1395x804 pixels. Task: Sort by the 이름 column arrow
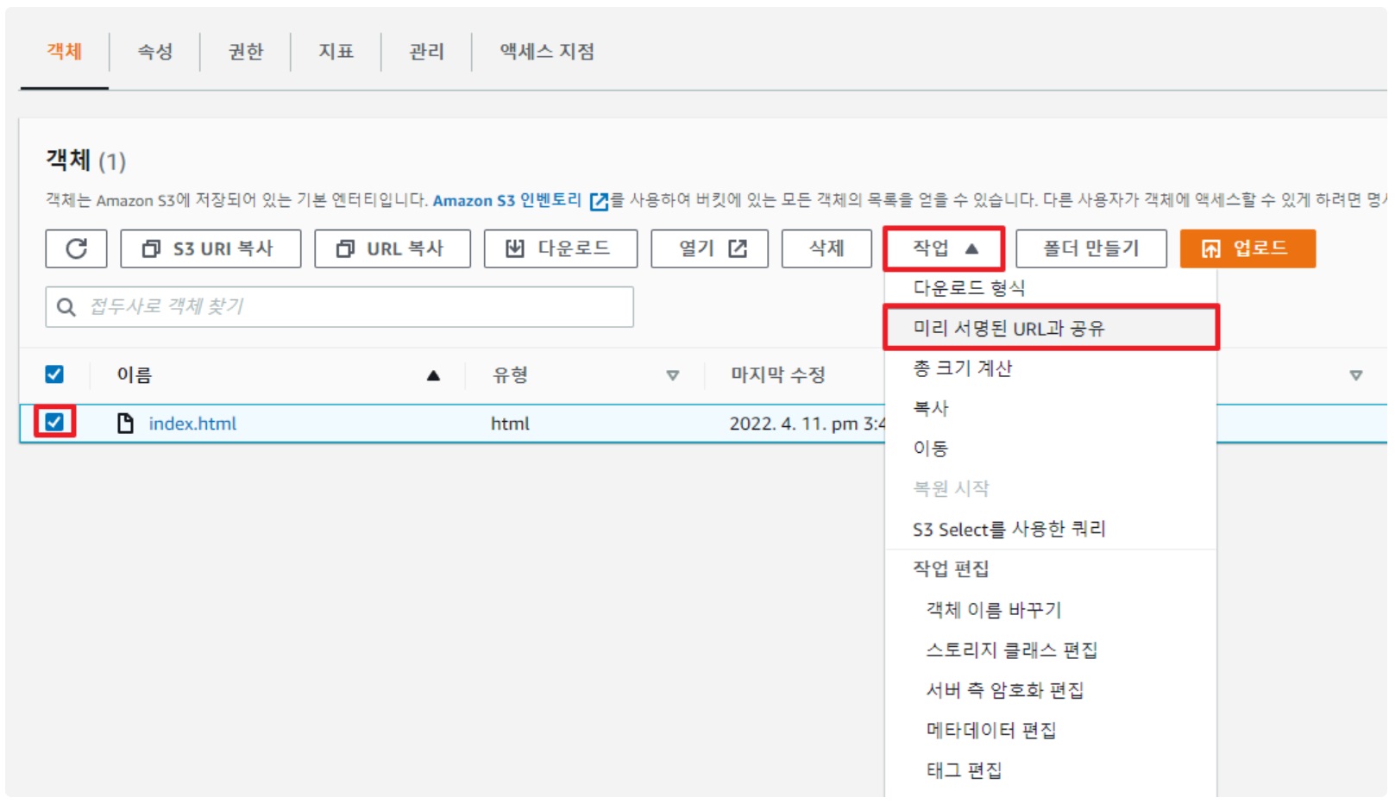pos(433,375)
